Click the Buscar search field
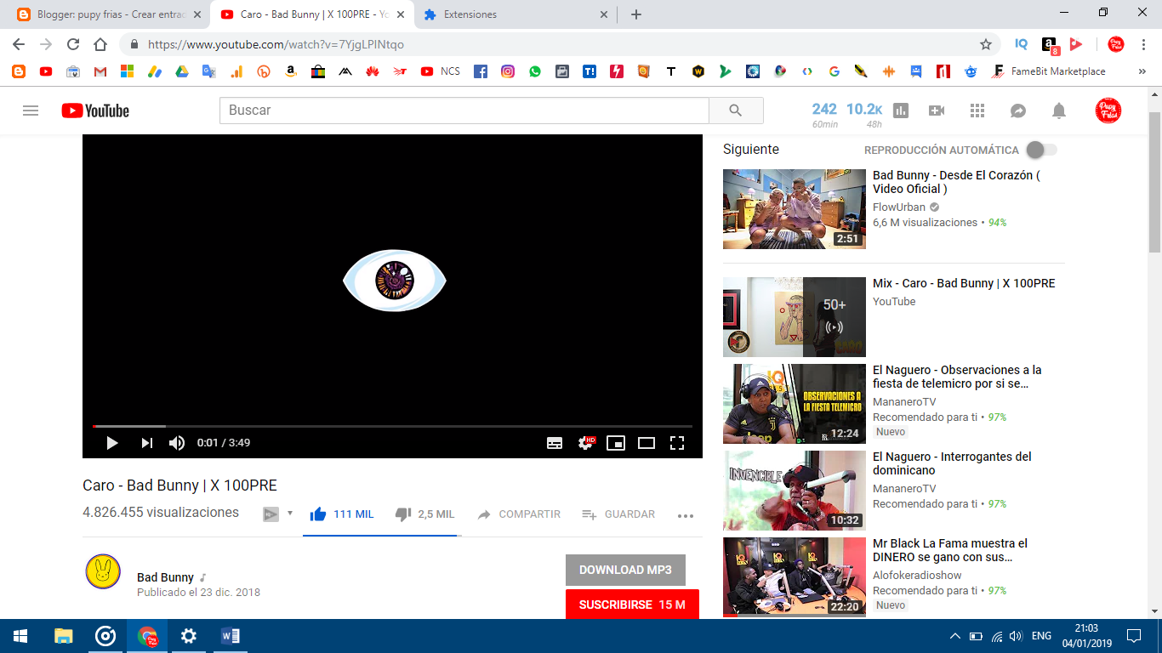Screen dimensions: 1162x653 (x=464, y=111)
